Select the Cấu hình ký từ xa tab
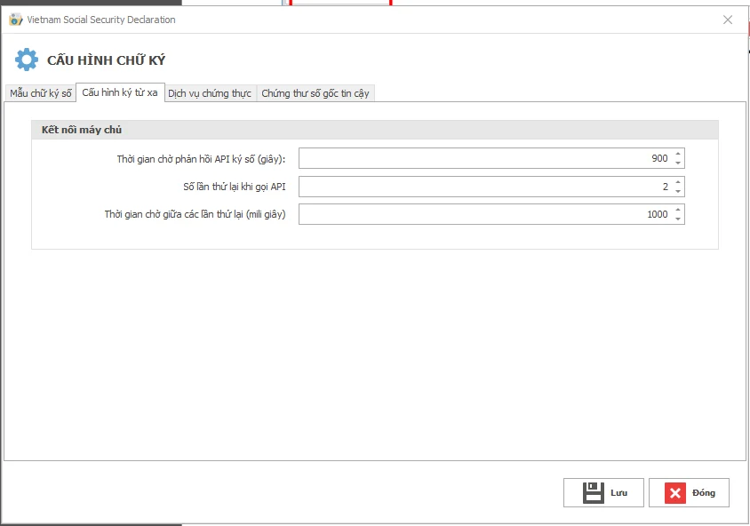This screenshot has width=750, height=526. click(120, 92)
